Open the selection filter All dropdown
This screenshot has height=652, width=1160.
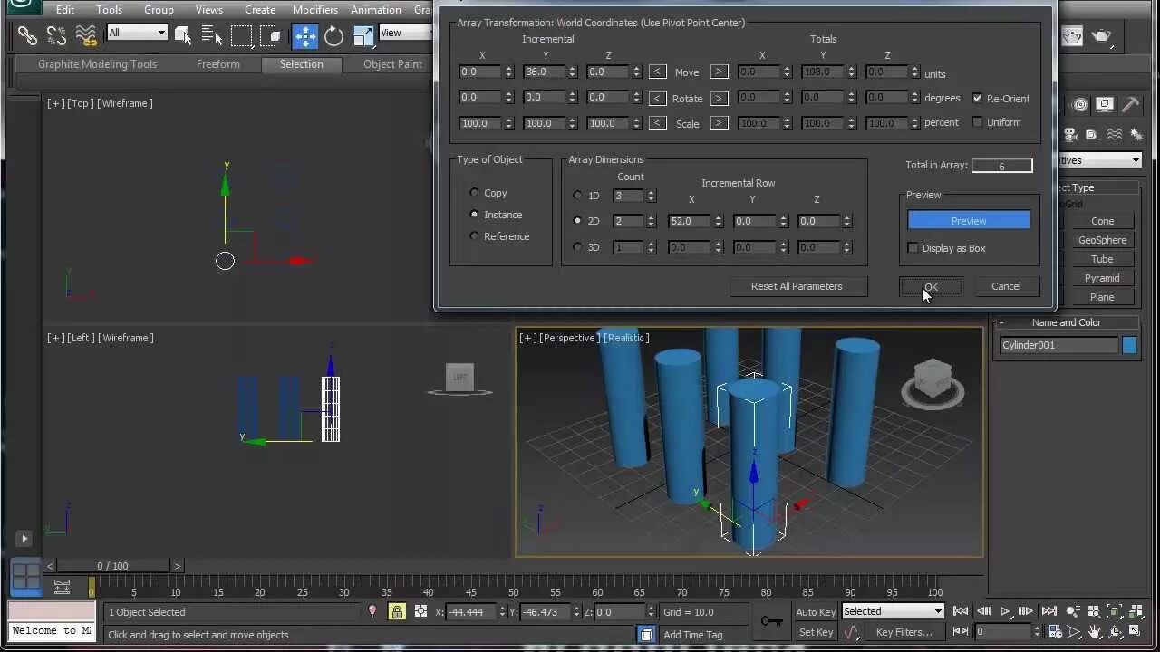tap(137, 33)
